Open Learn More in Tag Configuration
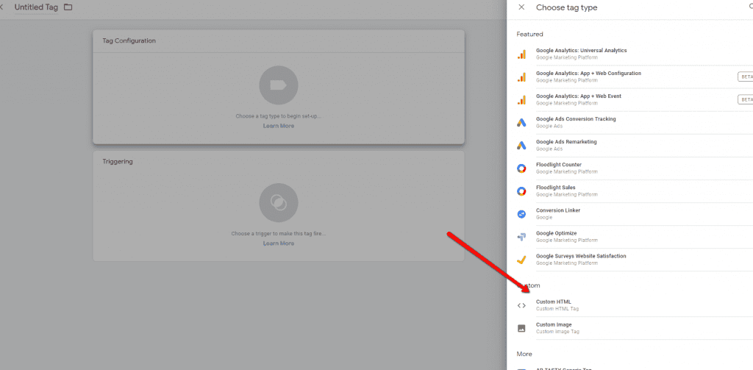 pyautogui.click(x=278, y=126)
